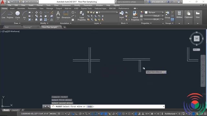Click the Save icon in quick access toolbar

(16, 2)
